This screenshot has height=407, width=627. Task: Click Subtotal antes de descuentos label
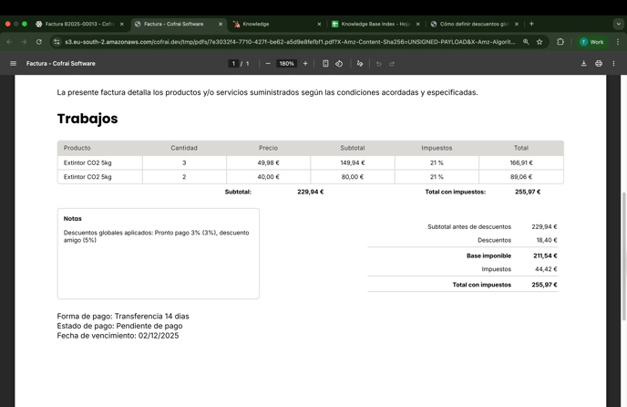point(469,226)
